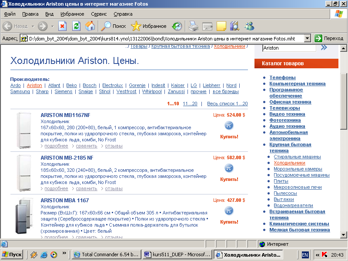
Task: Open подробнее for ARISTON MB1167NF
Action: coord(56,146)
